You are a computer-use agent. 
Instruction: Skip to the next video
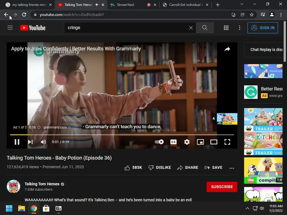point(30,142)
